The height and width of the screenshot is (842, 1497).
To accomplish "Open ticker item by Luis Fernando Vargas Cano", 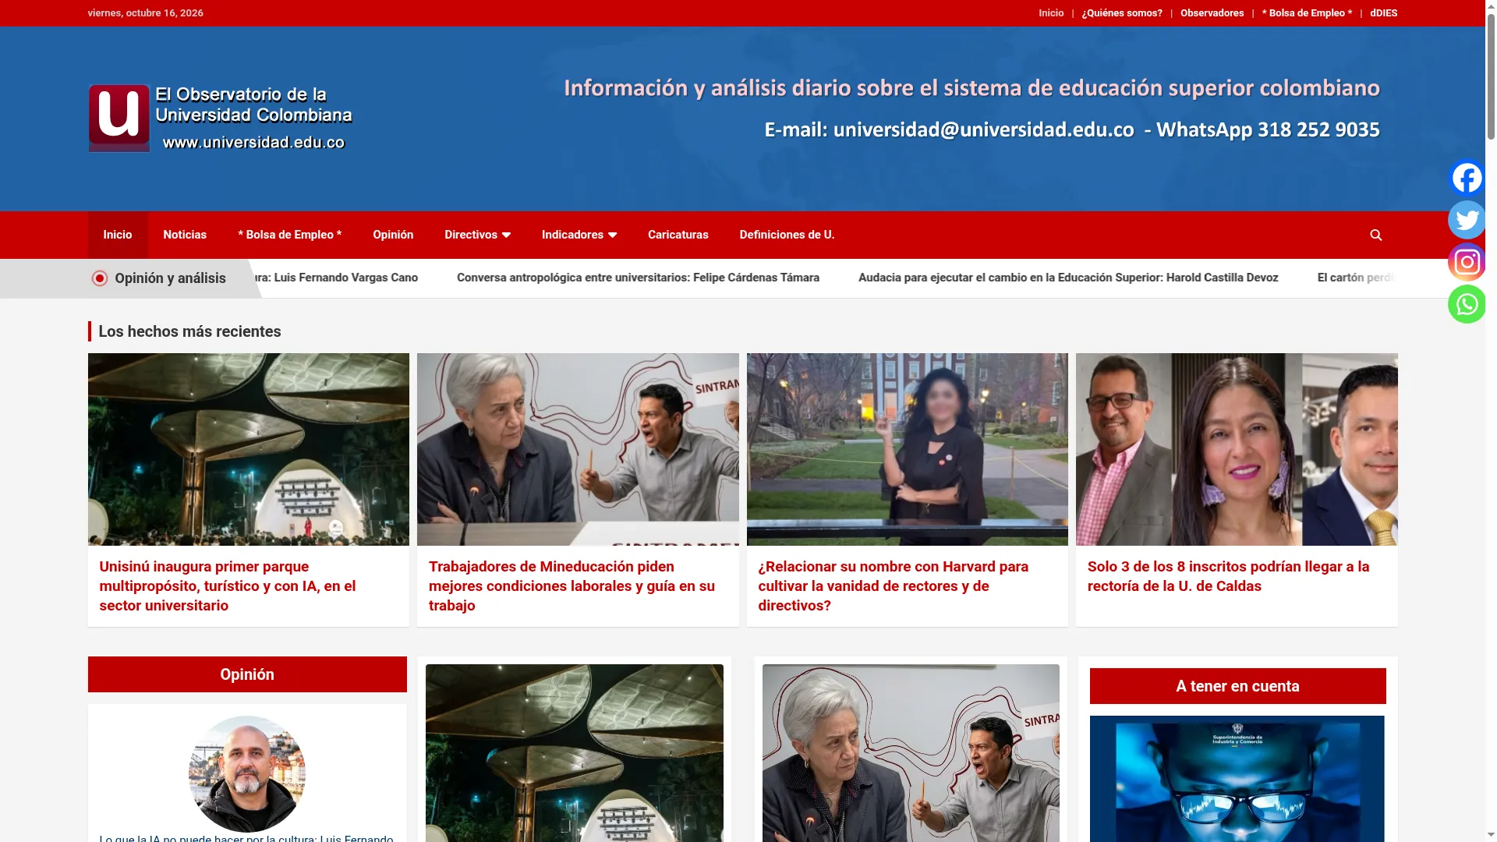I will [338, 278].
